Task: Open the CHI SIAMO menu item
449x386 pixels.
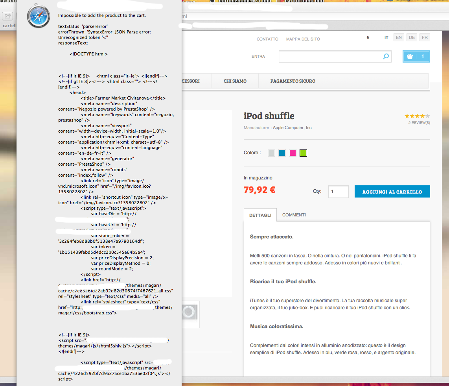Action: (235, 81)
